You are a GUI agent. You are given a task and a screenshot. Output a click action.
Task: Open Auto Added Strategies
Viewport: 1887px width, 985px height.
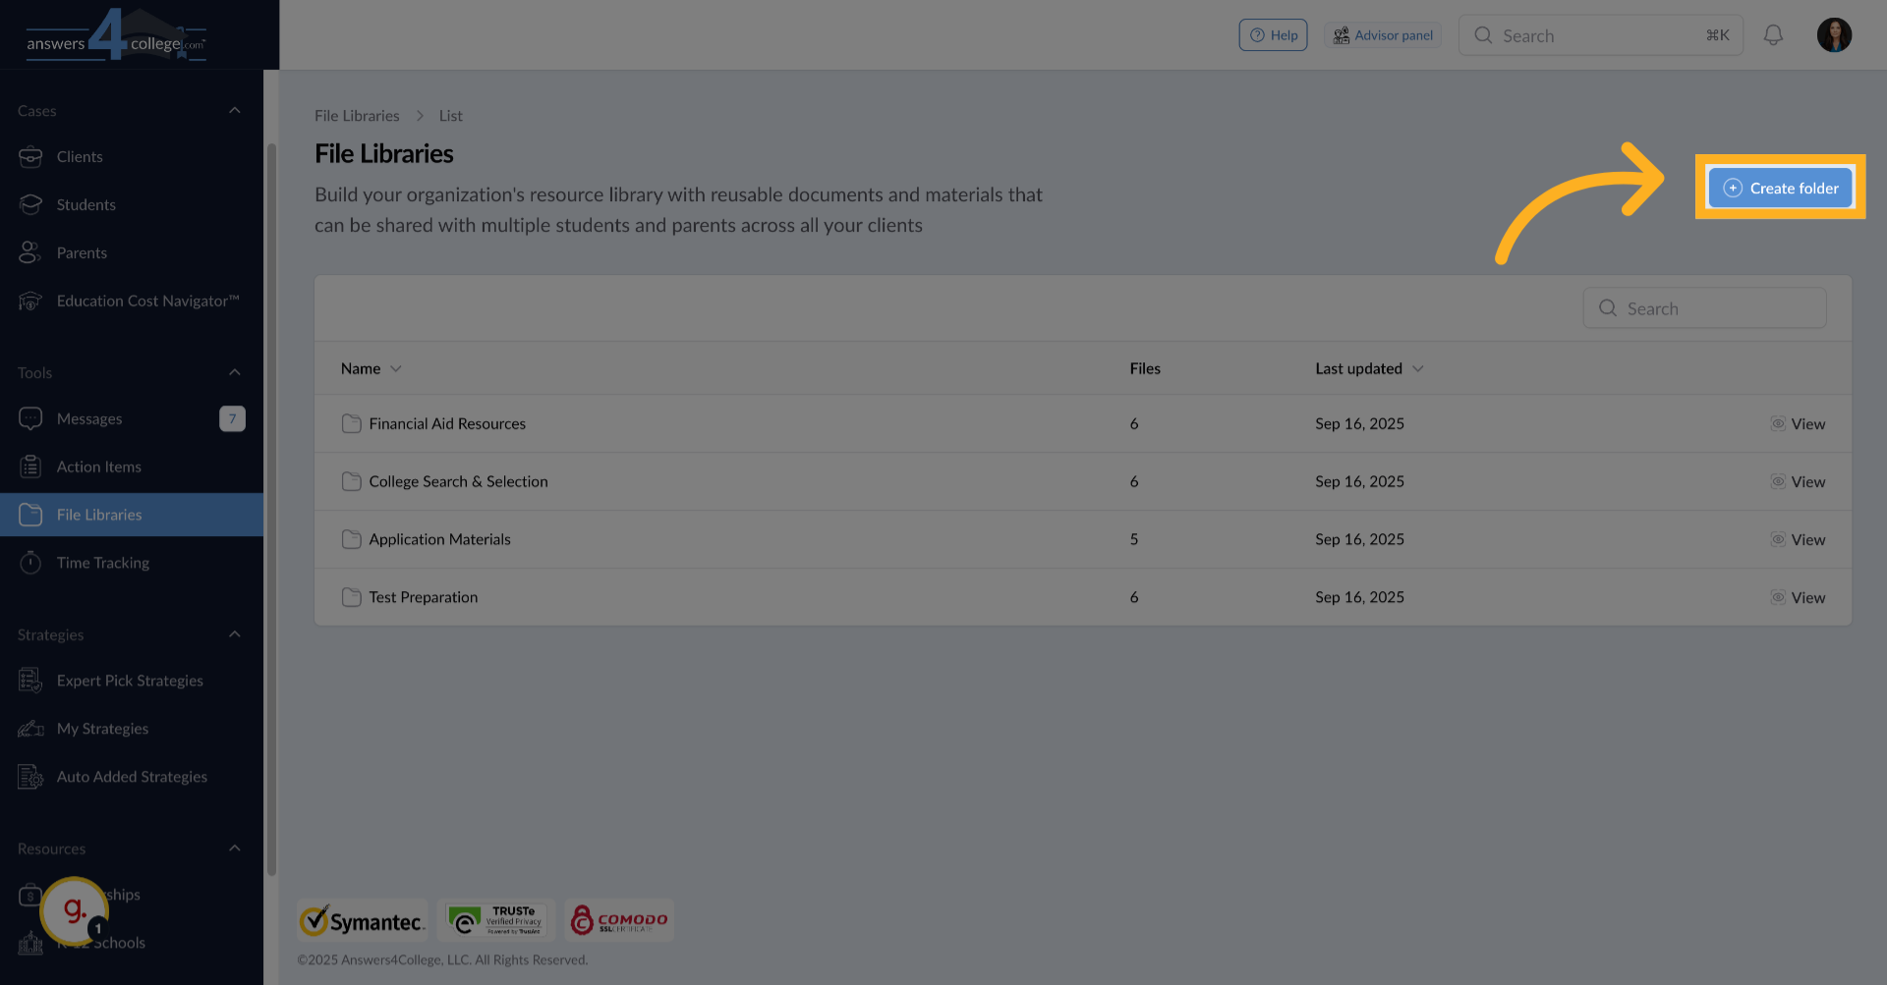pyautogui.click(x=132, y=776)
